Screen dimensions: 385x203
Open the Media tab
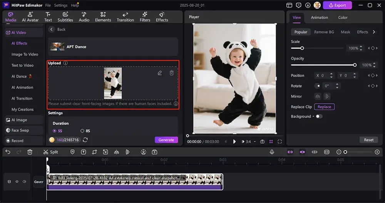coord(10,17)
